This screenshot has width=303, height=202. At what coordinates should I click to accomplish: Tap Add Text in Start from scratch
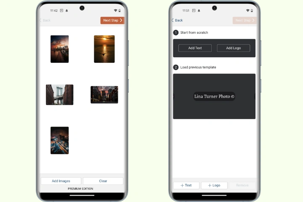pos(195,48)
